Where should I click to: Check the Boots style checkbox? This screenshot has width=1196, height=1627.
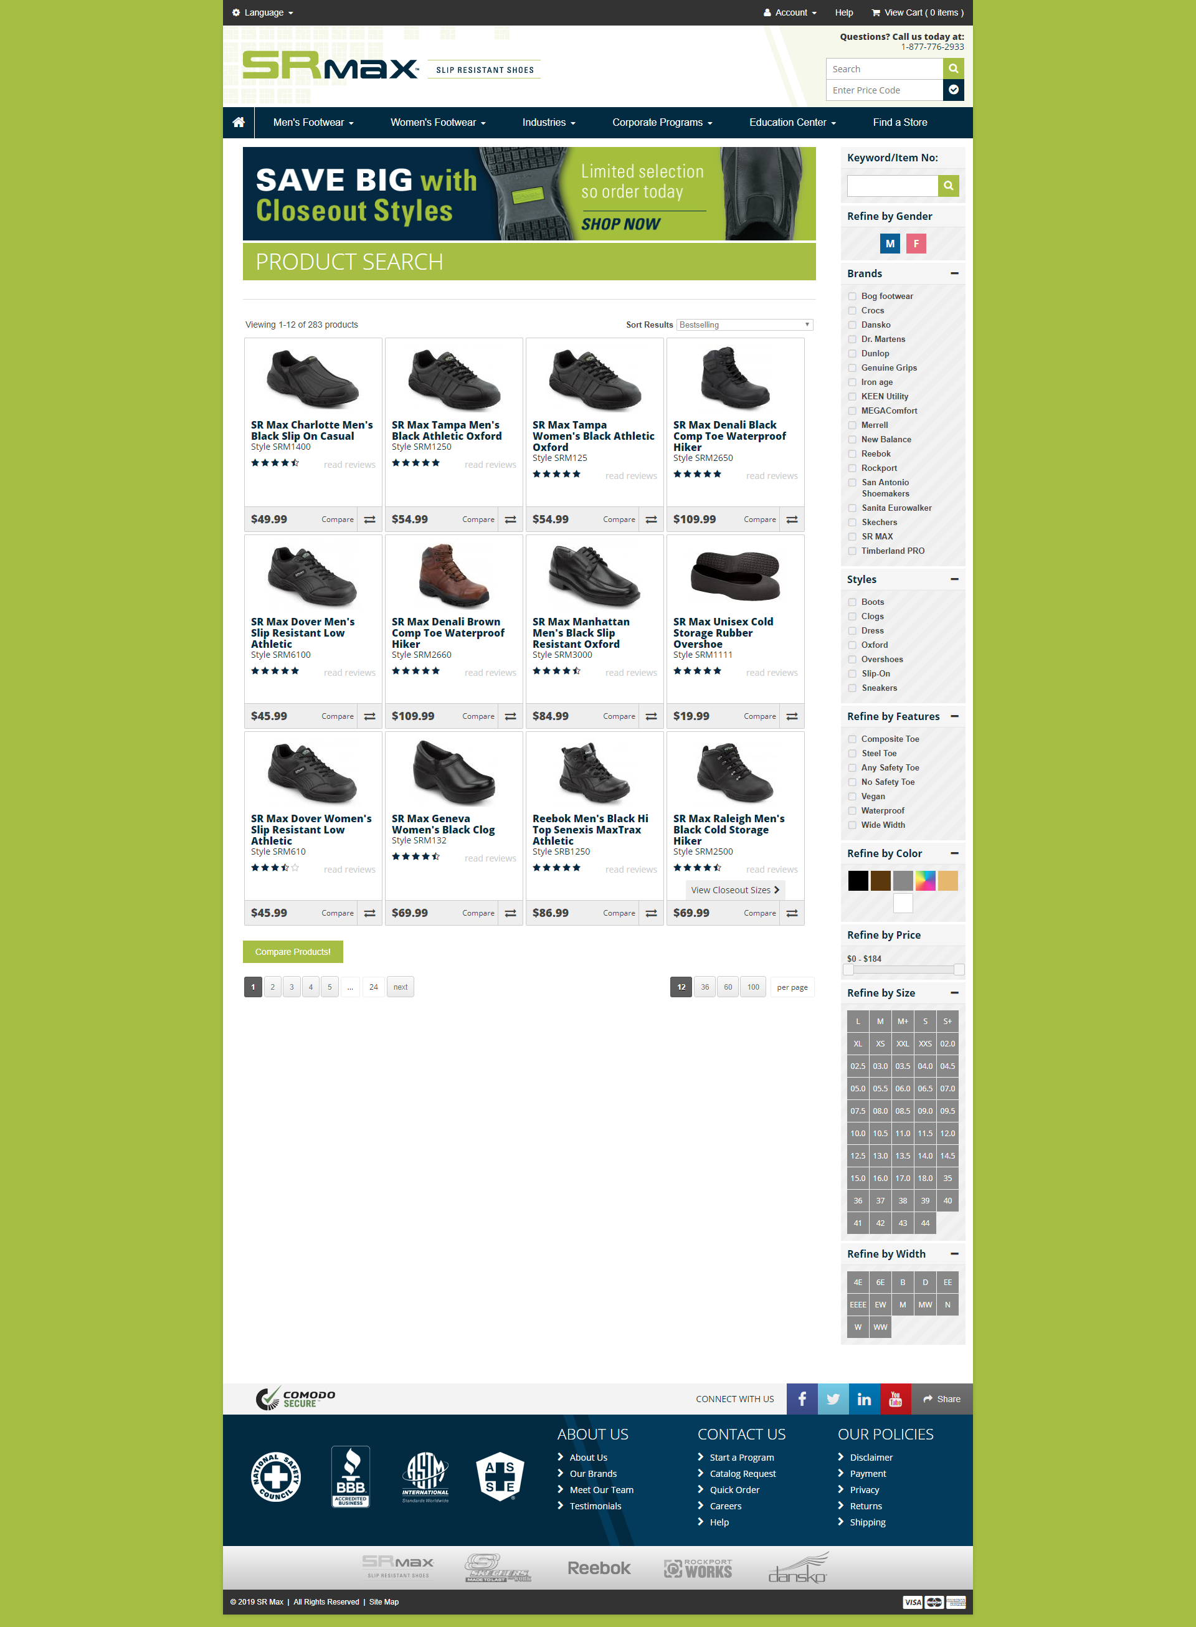(x=852, y=602)
